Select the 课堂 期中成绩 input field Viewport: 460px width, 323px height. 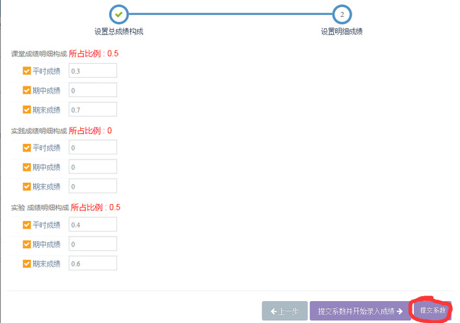point(92,90)
